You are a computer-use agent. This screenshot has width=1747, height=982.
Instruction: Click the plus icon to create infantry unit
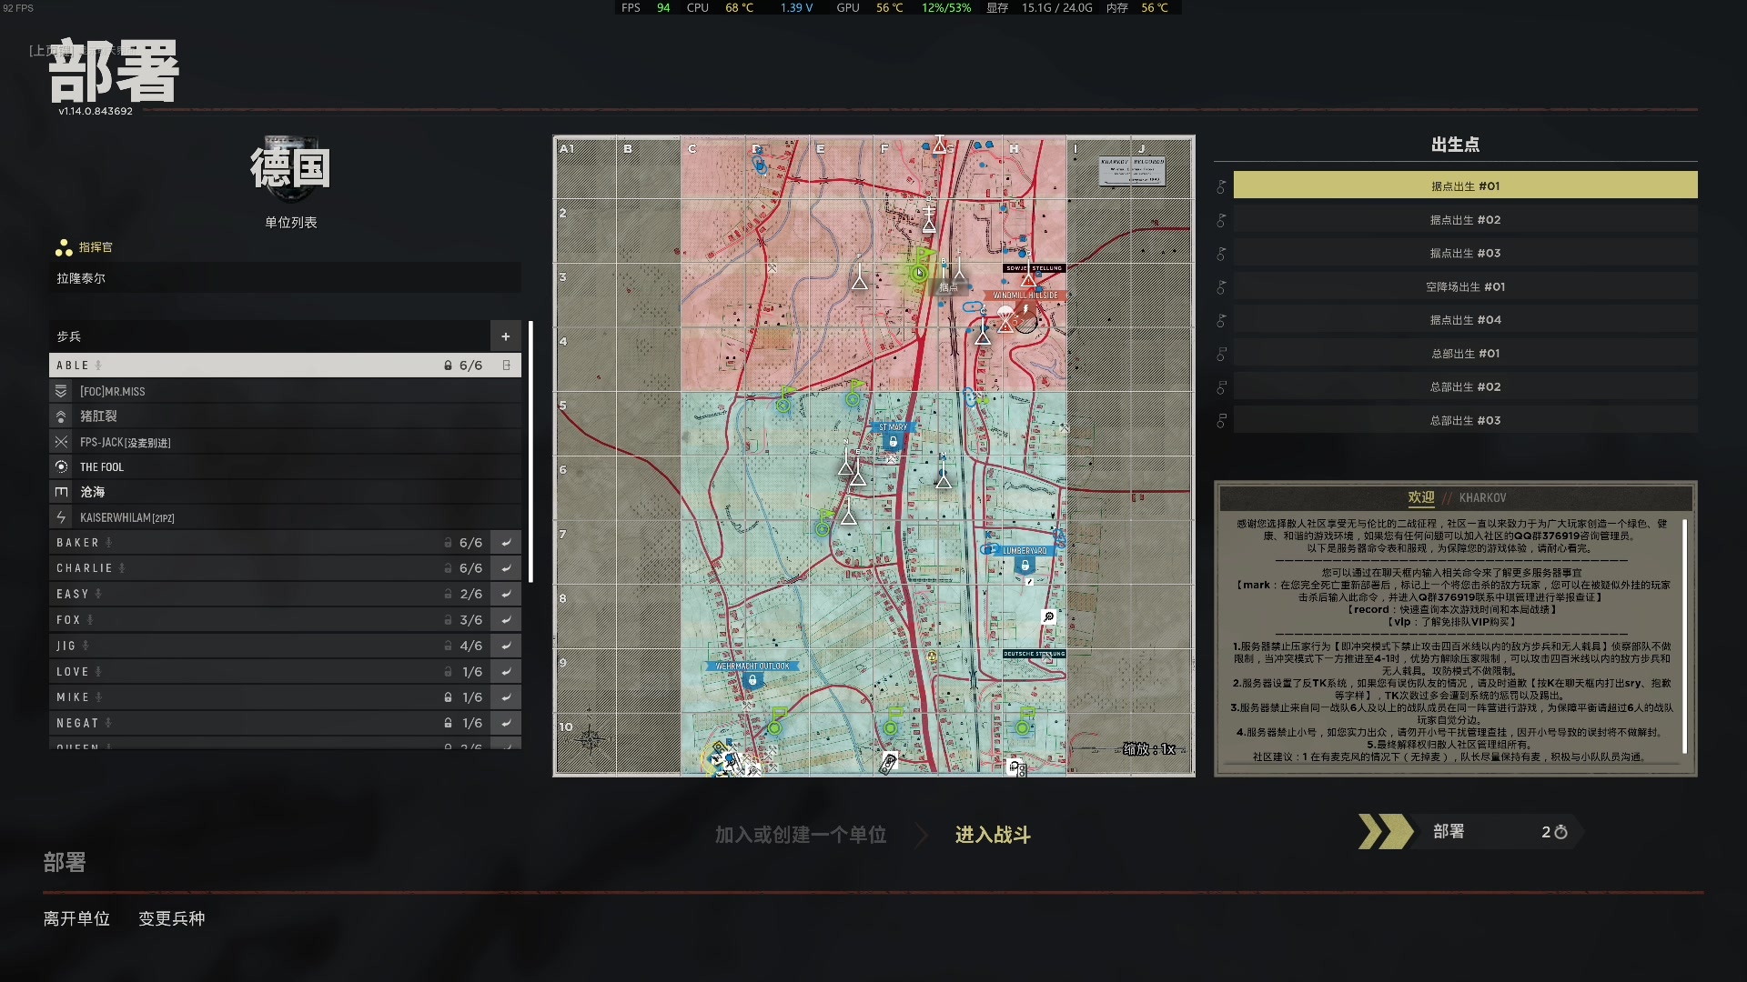[x=505, y=336]
